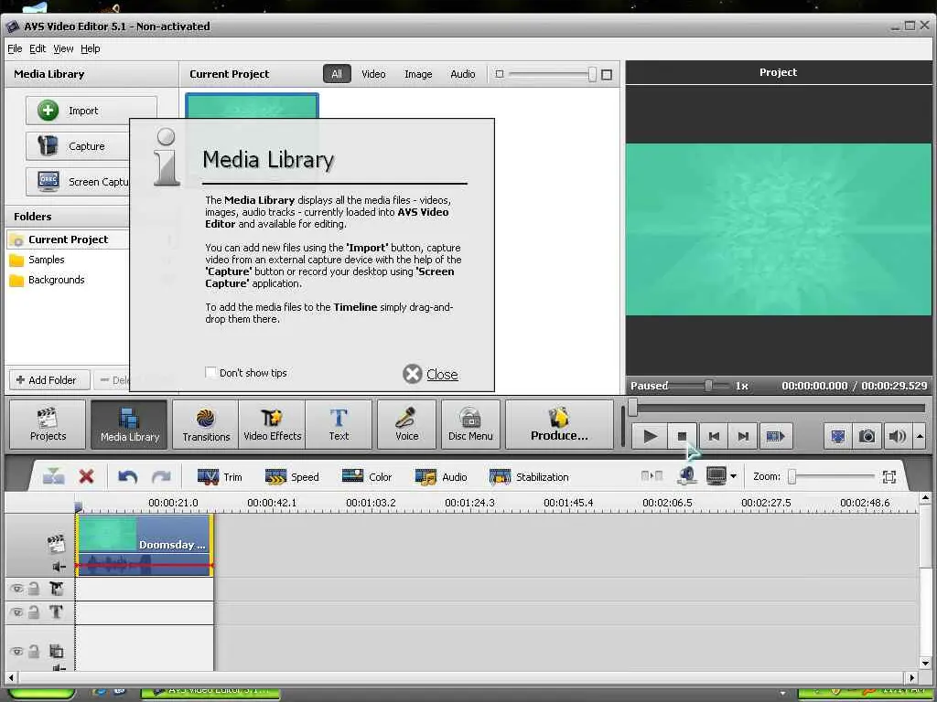The width and height of the screenshot is (937, 702).
Task: Open the Transitions section
Action: coord(206,424)
